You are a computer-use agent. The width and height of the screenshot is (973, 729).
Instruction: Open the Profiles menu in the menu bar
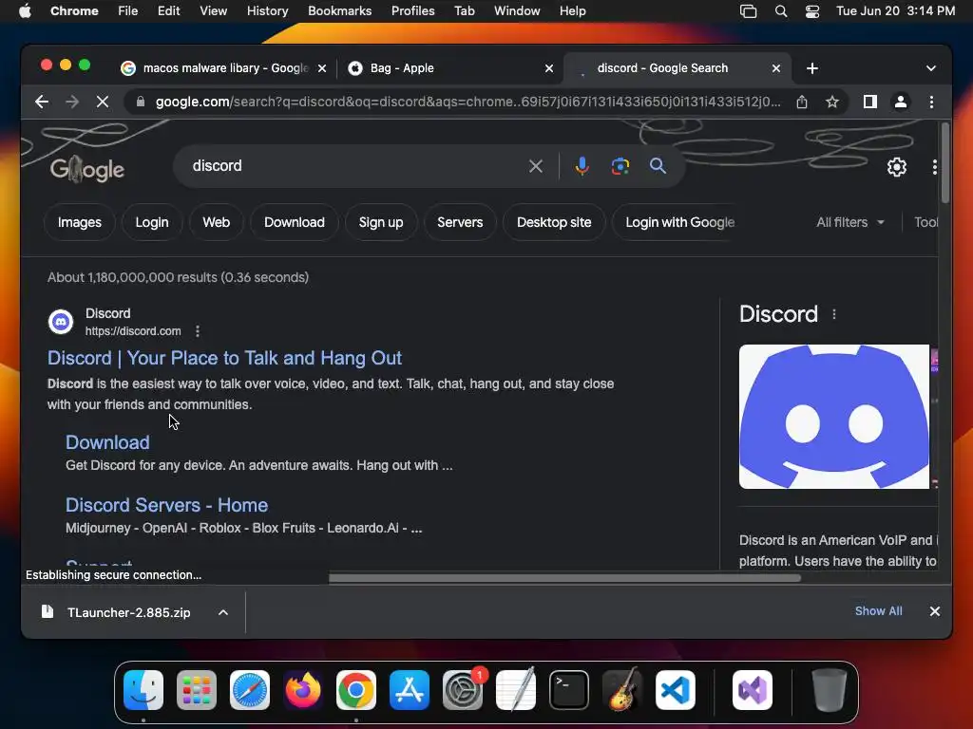pyautogui.click(x=412, y=11)
